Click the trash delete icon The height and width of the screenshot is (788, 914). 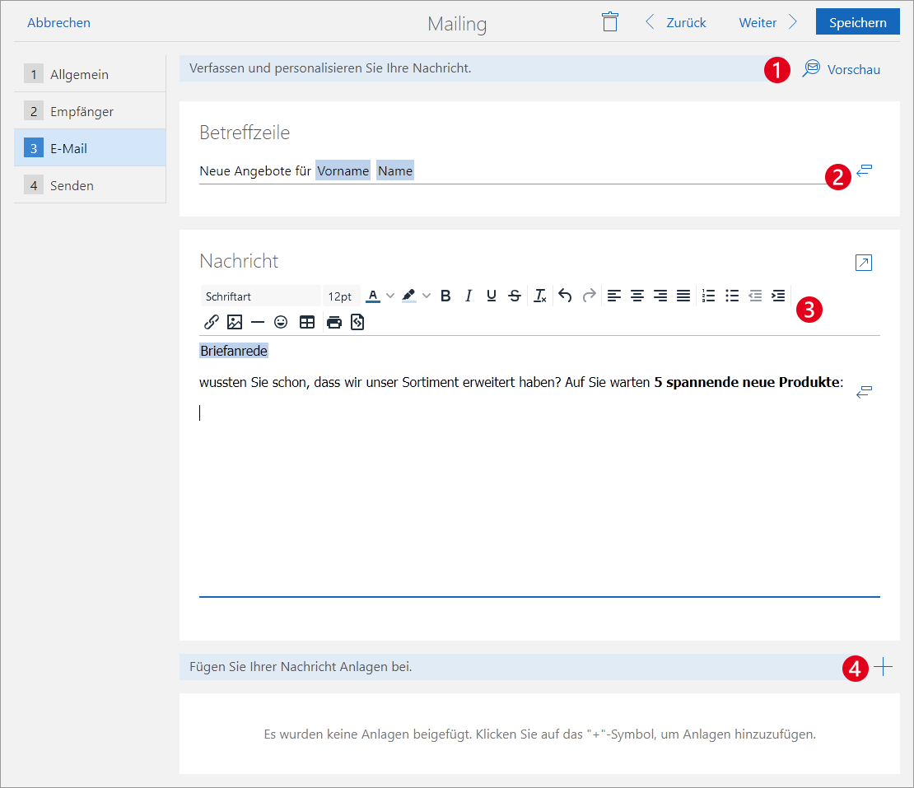pos(609,22)
